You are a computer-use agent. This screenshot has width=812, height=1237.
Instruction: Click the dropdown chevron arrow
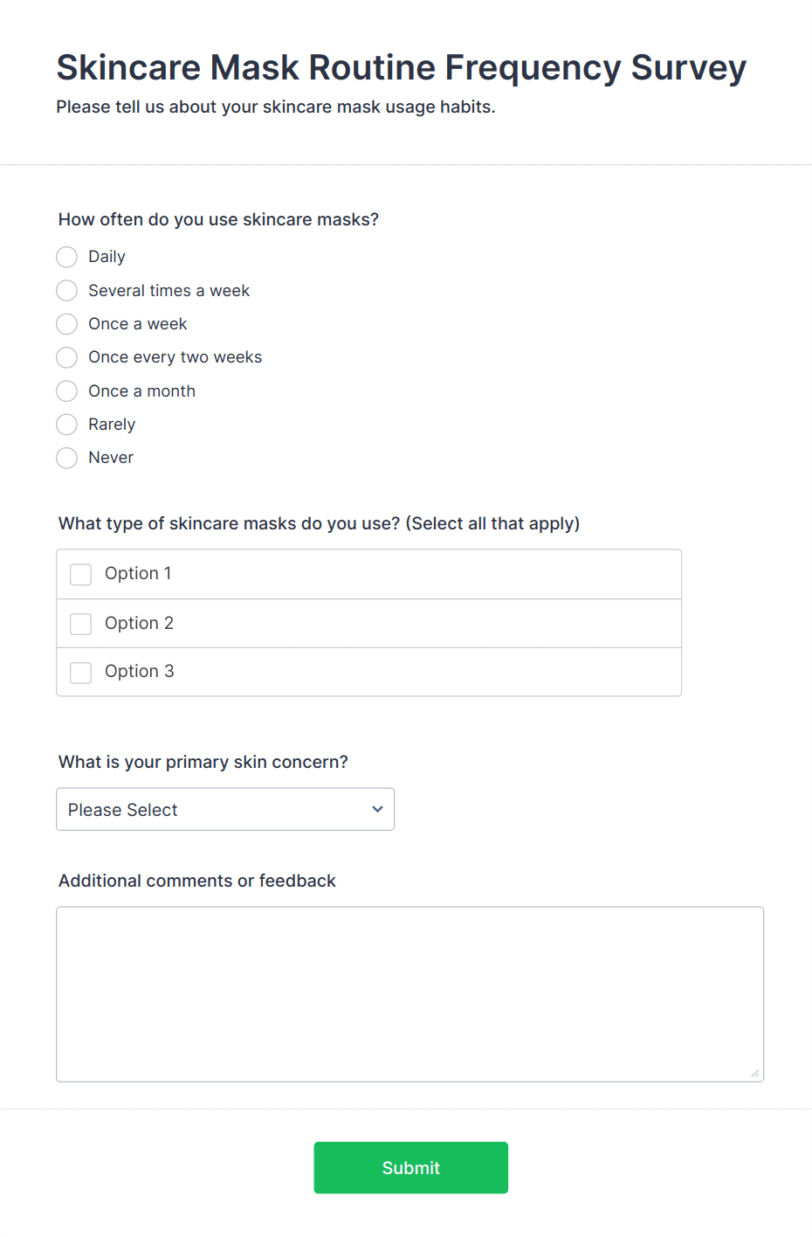click(x=377, y=810)
